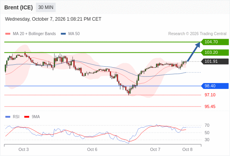Click the blue MA 50 legend swatch
The width and height of the screenshot is (230, 156).
click(63, 34)
